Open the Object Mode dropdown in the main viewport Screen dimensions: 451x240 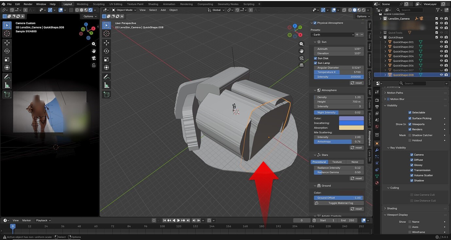point(124,10)
